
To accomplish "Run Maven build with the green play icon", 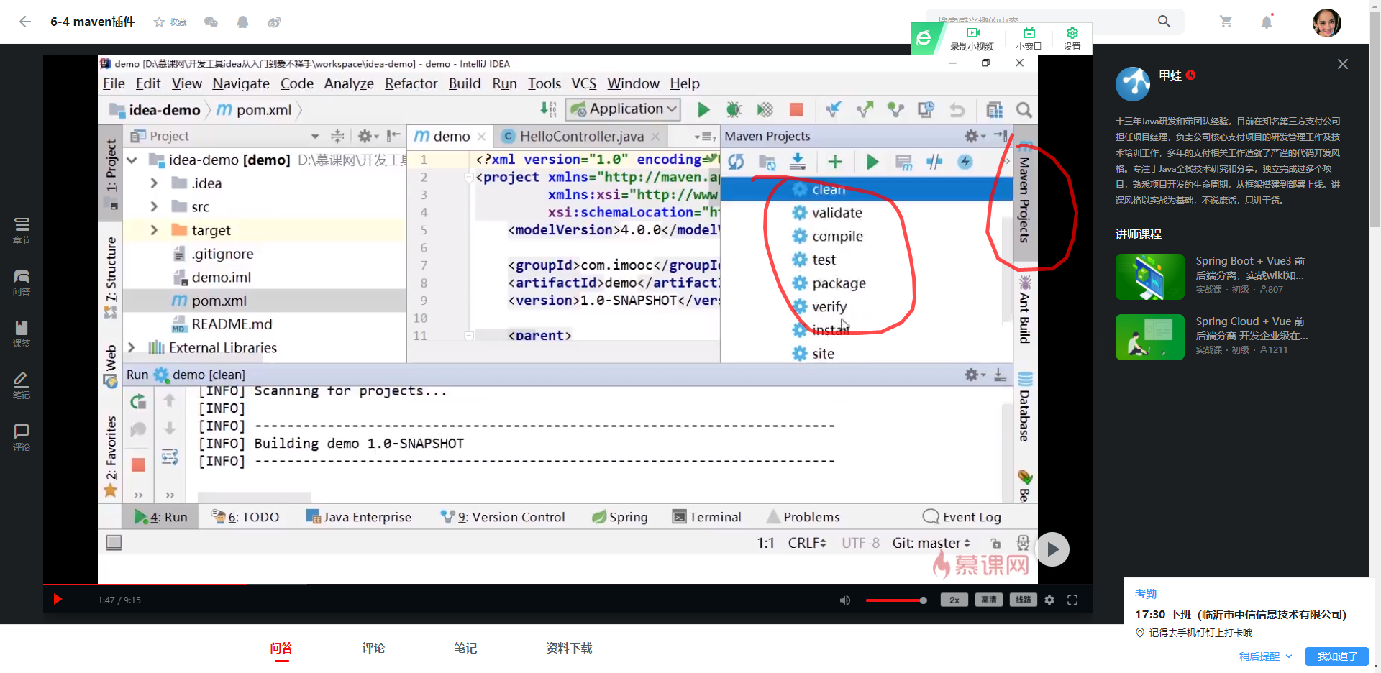I will (872, 162).
